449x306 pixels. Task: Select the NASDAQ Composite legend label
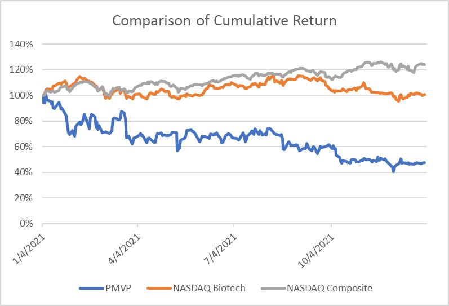(x=330, y=288)
